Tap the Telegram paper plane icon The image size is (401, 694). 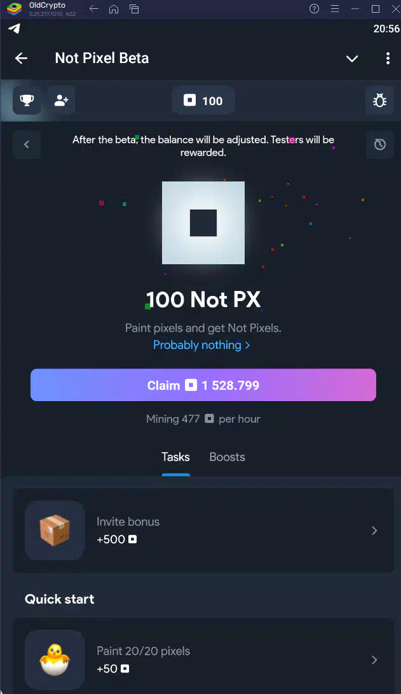[14, 29]
